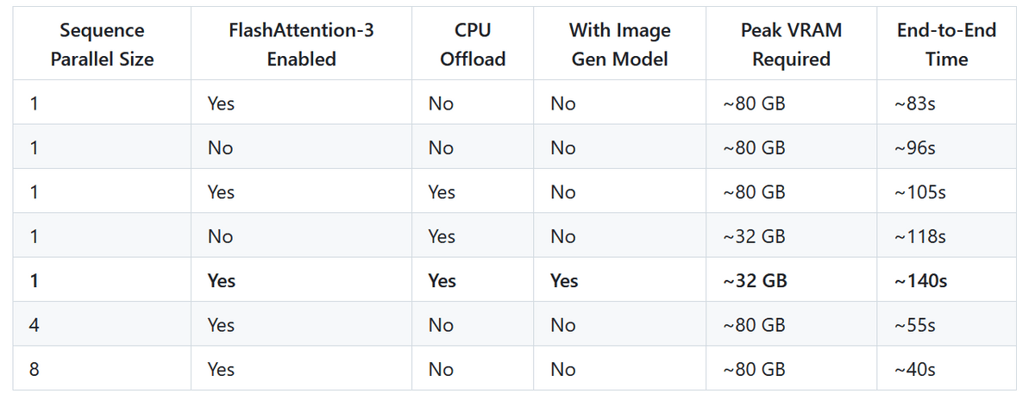Image resolution: width=1035 pixels, height=394 pixels.
Task: Select sequence parallel size value 4
Action: point(34,325)
